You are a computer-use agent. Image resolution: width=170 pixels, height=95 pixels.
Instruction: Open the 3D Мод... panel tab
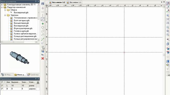click(7, 75)
